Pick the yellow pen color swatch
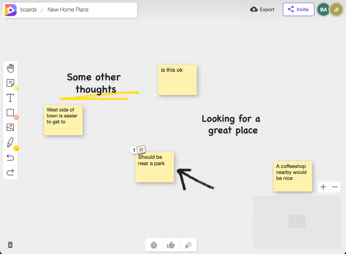 click(x=16, y=148)
